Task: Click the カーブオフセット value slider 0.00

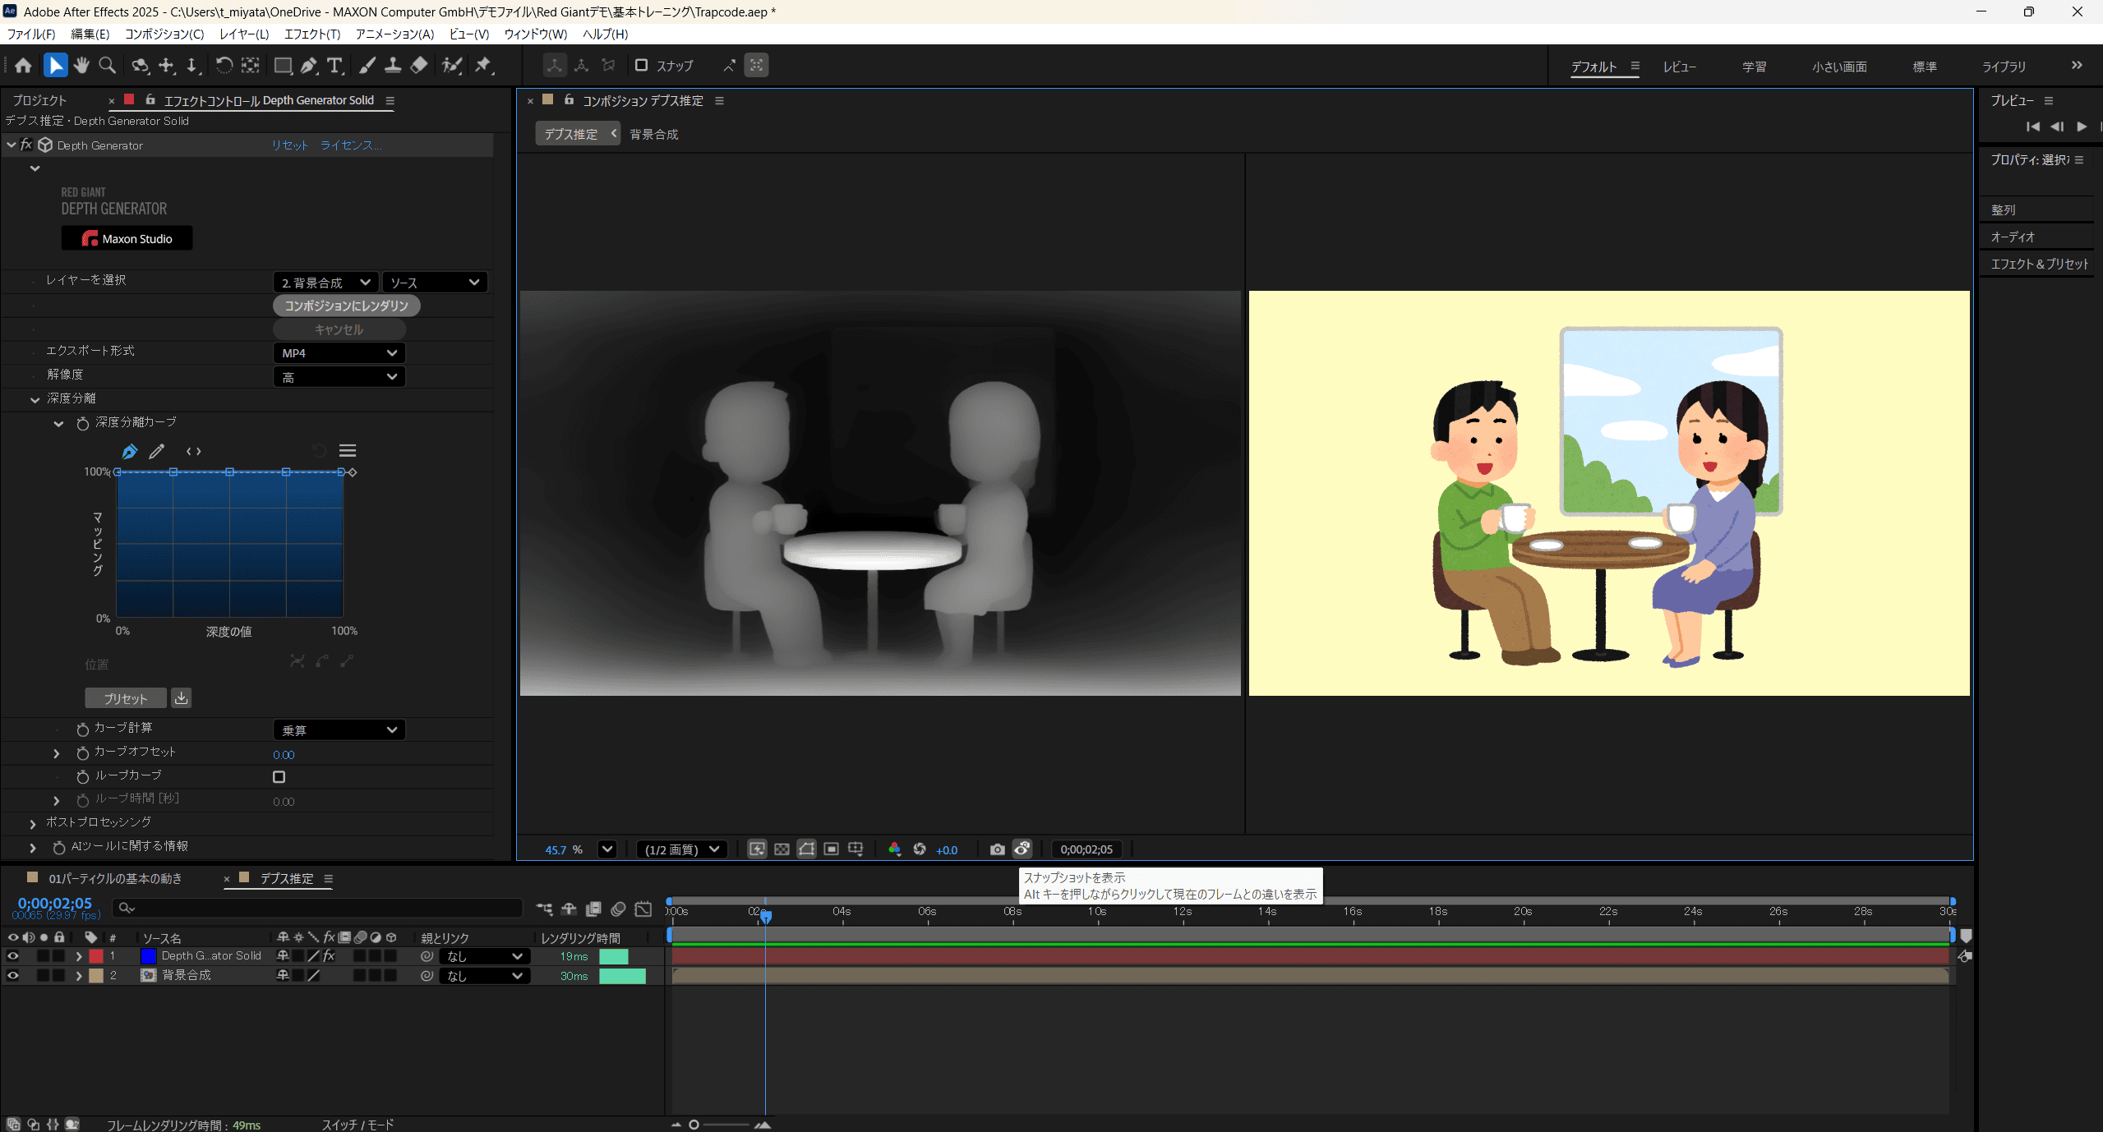Action: (284, 755)
